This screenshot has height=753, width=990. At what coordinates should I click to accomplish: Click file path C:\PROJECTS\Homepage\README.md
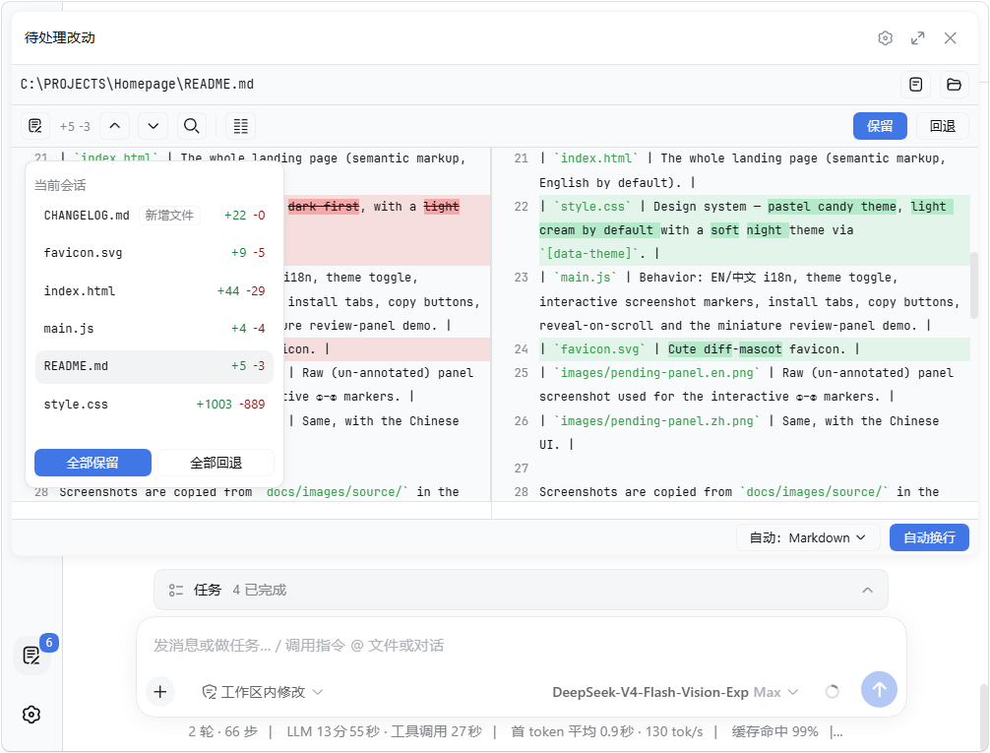(x=137, y=84)
